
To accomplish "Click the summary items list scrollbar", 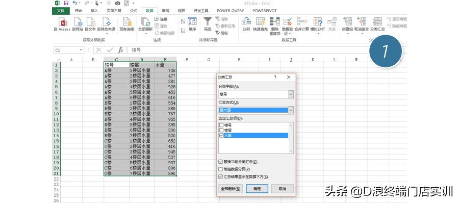I will pyautogui.click(x=291, y=138).
